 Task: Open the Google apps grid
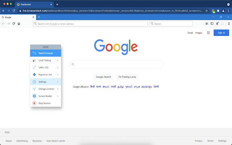[208, 33]
